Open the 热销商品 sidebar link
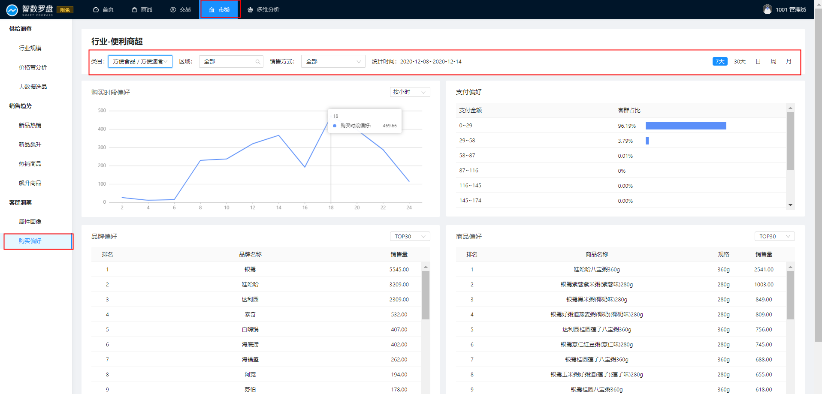822x394 pixels. pyautogui.click(x=30, y=164)
